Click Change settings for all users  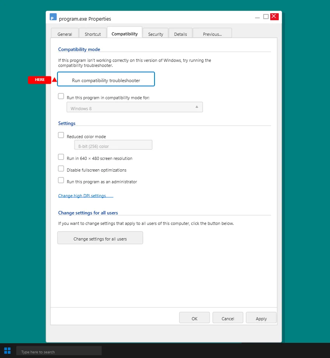tap(100, 238)
